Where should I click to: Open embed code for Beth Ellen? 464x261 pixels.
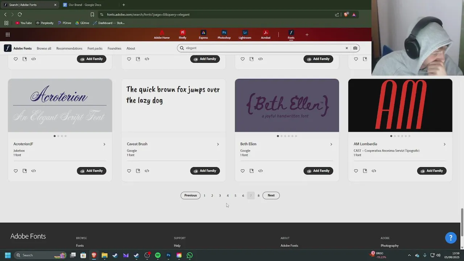pyautogui.click(x=260, y=171)
